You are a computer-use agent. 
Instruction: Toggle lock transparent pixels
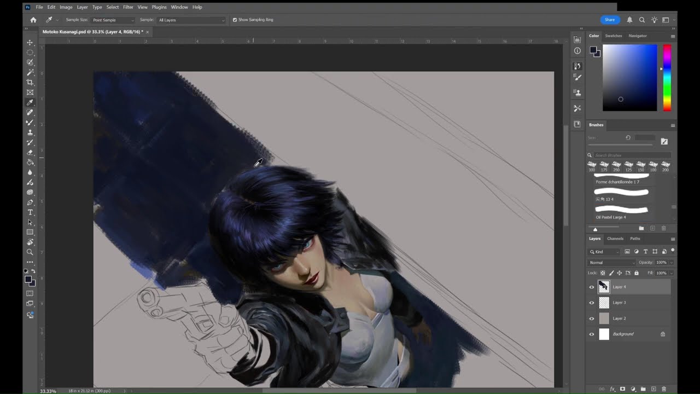(603, 273)
